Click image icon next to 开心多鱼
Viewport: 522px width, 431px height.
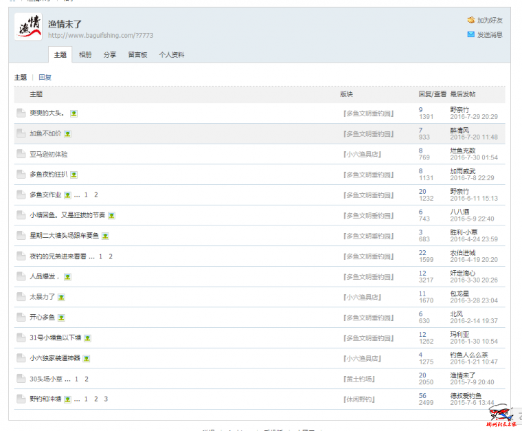[61, 318]
